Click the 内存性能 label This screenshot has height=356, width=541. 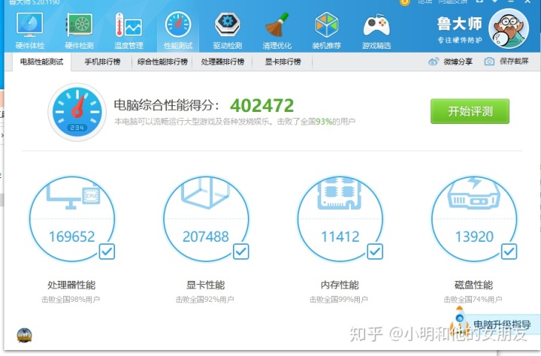[340, 285]
